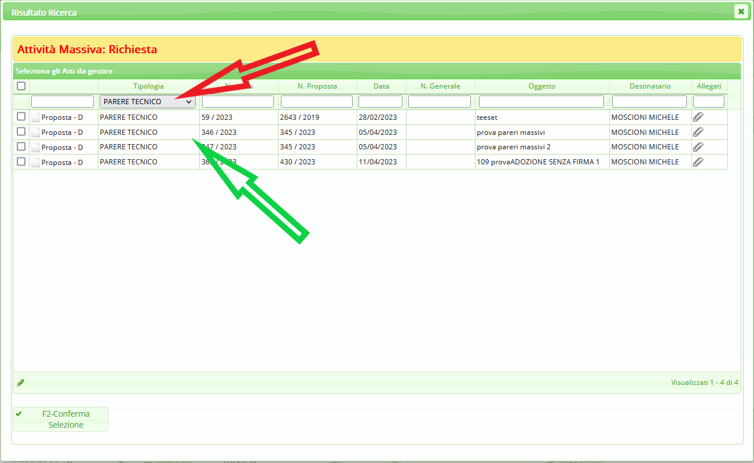
Task: Click document icon in the 11/04/2023 row
Action: (x=36, y=163)
